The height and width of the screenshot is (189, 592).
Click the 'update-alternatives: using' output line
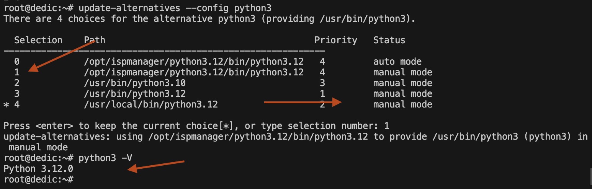[296, 142]
